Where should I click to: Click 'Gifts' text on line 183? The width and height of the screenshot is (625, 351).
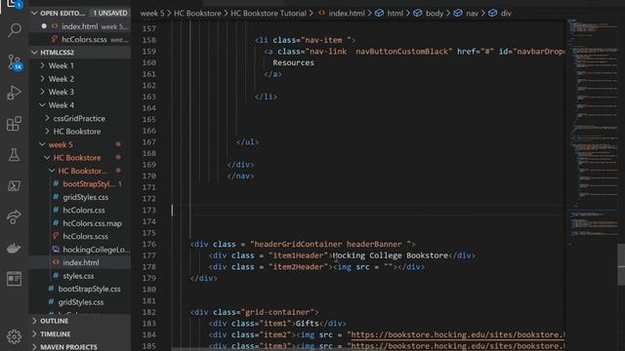[307, 324]
